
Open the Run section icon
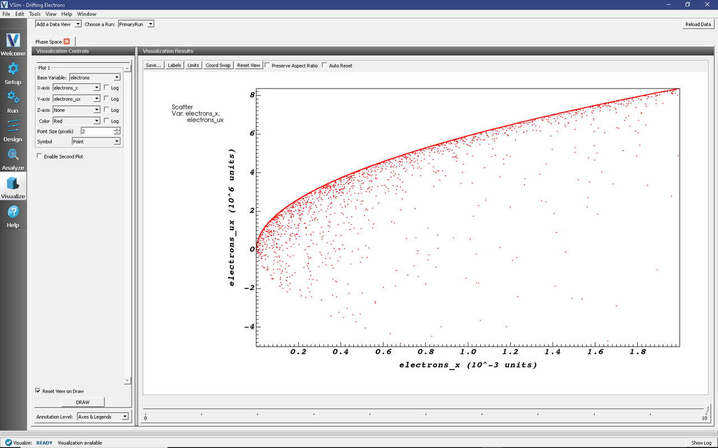[13, 98]
